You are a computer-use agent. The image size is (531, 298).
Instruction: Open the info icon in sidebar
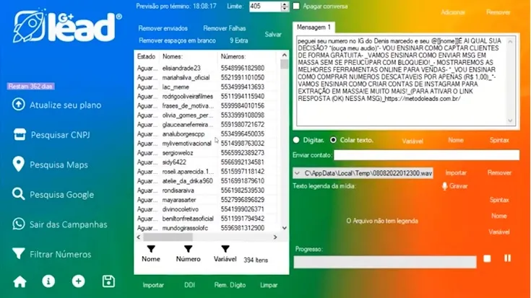point(48,281)
